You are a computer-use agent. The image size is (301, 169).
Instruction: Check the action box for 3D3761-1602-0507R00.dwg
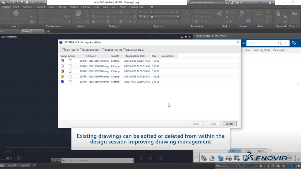pos(70,71)
